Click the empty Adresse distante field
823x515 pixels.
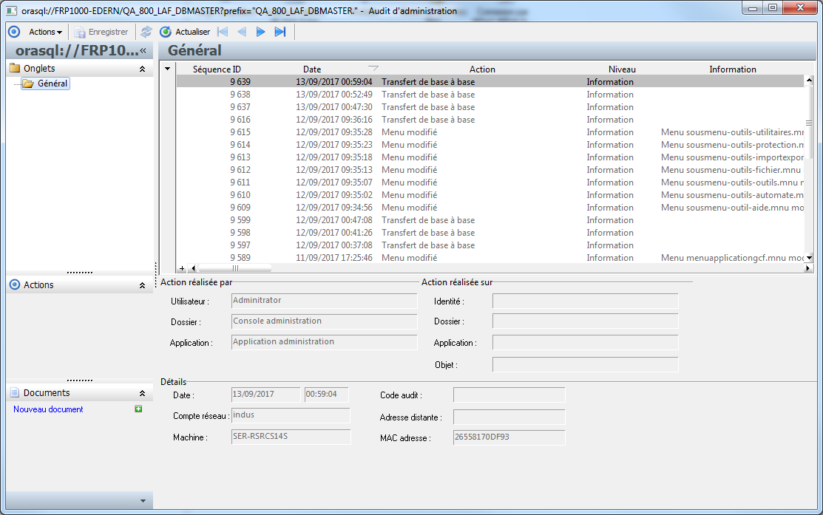[x=509, y=417]
